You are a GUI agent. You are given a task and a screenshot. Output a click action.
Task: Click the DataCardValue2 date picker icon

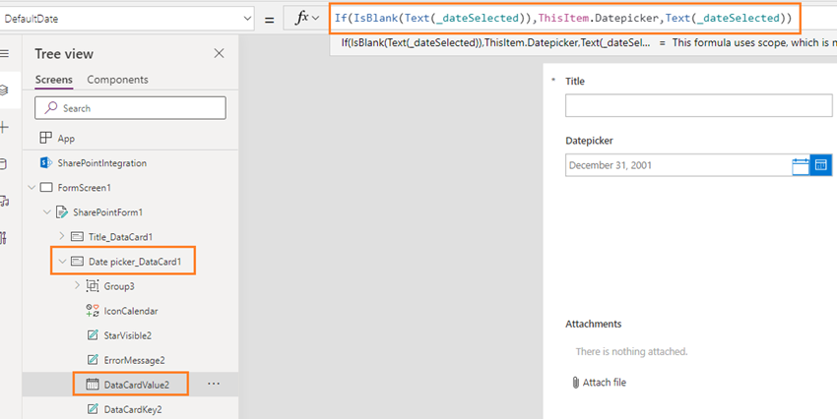click(93, 385)
